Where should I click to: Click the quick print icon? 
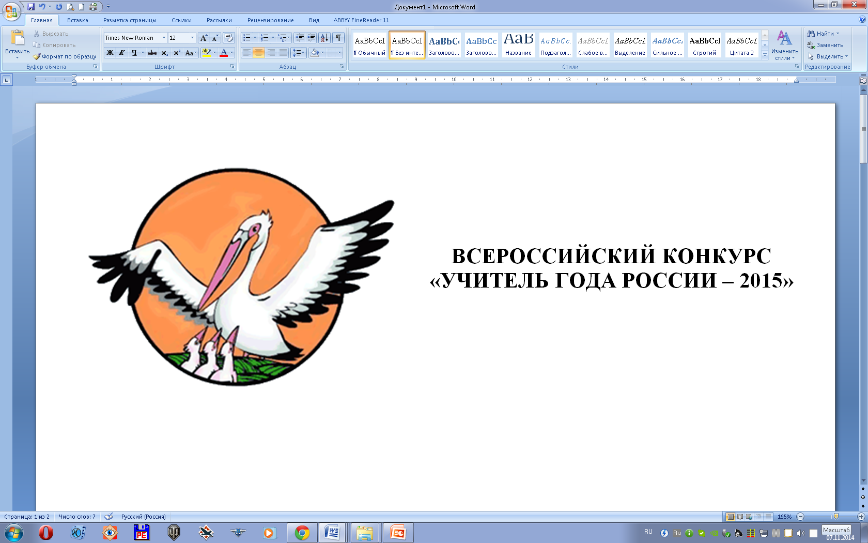coord(93,7)
